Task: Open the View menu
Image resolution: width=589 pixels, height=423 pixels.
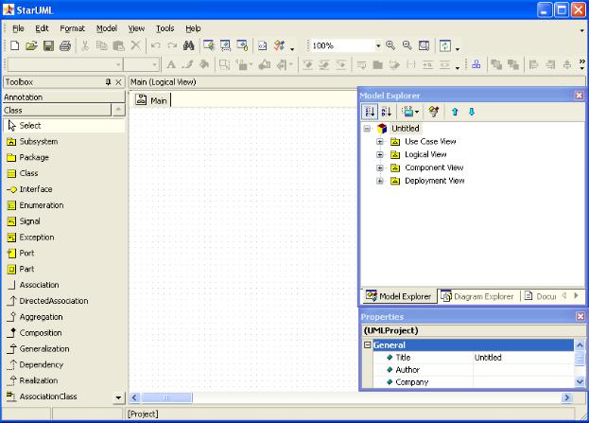Action: (136, 28)
